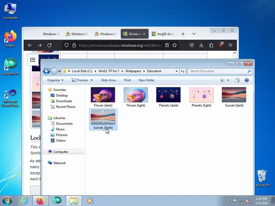Refresh the Education folder view
This screenshot has height=206, width=275.
(x=183, y=71)
